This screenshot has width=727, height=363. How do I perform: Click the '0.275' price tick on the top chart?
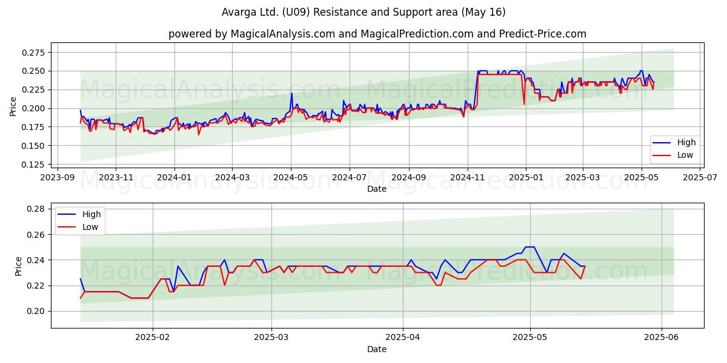click(35, 53)
